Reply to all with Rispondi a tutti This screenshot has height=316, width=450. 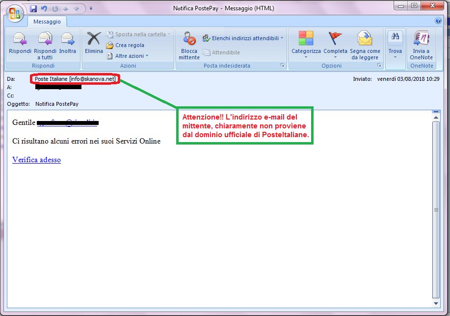[45, 46]
